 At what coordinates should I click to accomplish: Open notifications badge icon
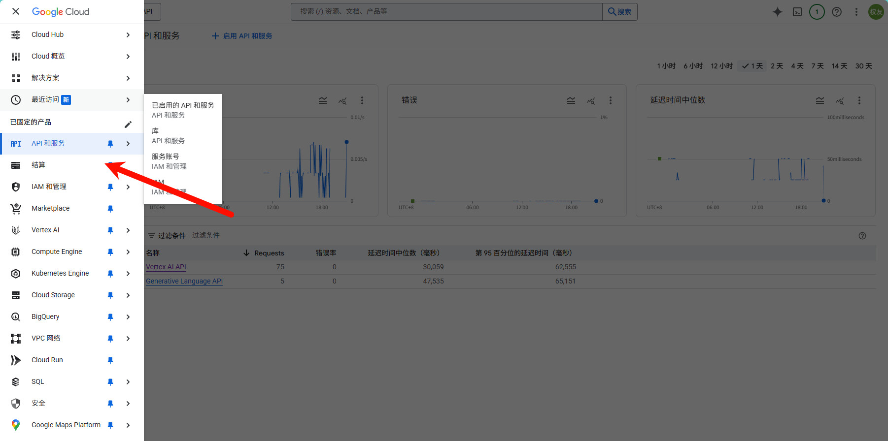(x=817, y=12)
